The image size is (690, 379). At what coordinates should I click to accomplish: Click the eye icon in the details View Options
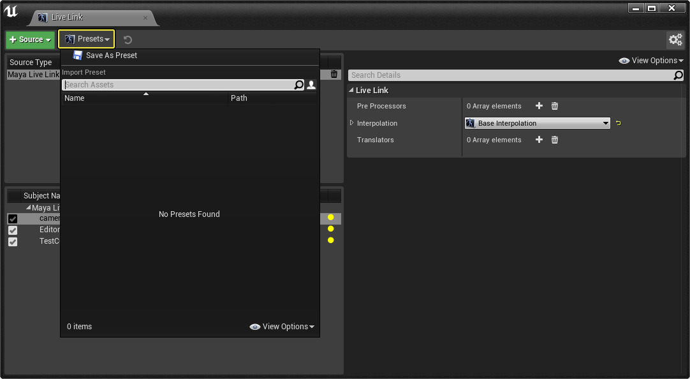[624, 61]
